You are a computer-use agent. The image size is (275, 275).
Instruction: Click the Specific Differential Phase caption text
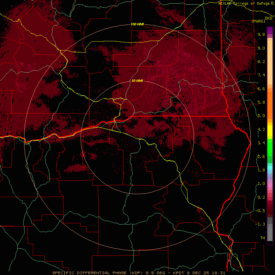click(x=138, y=273)
